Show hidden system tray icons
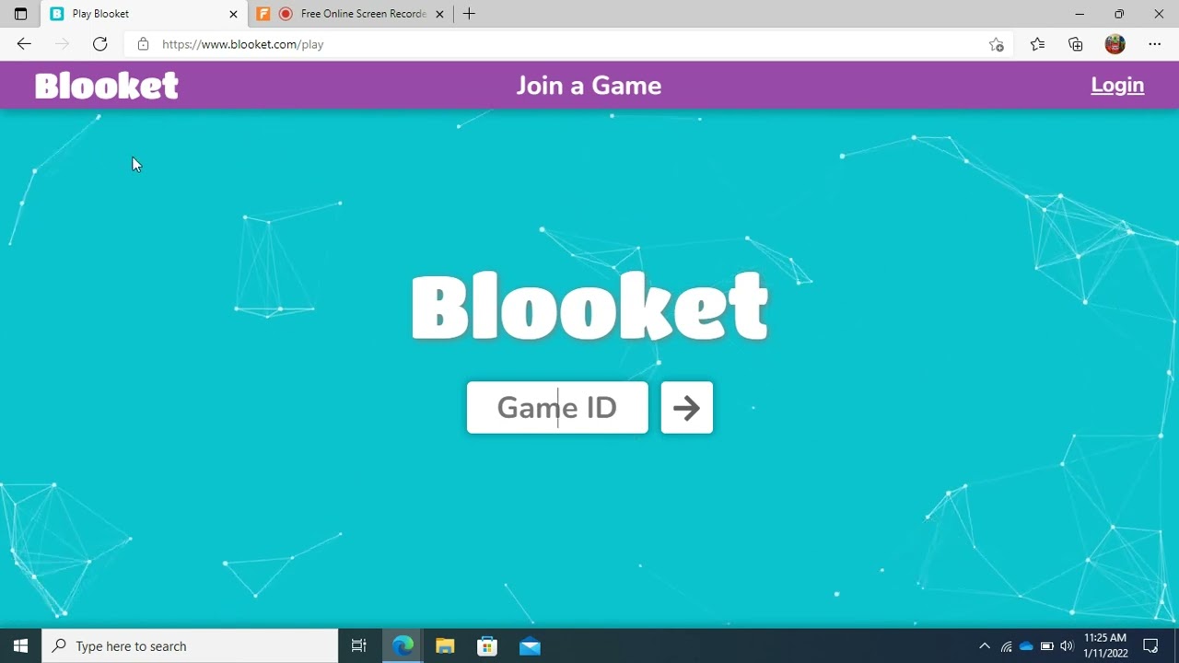 tap(984, 646)
